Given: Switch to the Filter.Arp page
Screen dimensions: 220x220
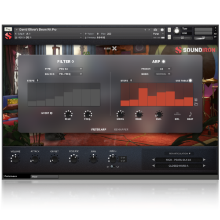Looking at the screenshot, I should [99, 129].
